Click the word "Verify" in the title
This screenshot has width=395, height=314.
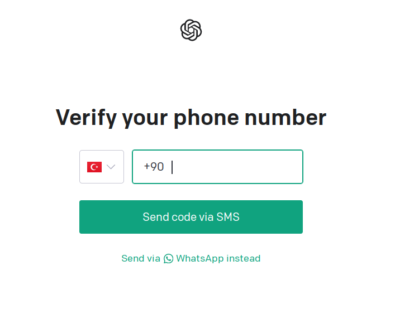(86, 118)
